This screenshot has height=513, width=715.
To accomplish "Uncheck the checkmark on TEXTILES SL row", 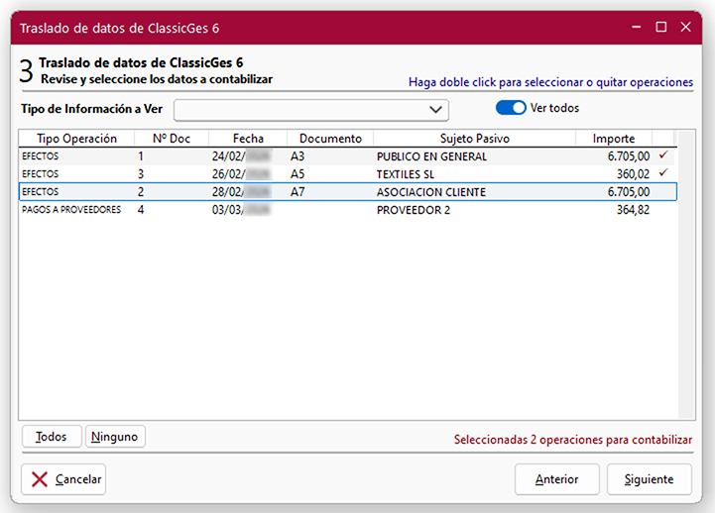I will (663, 173).
